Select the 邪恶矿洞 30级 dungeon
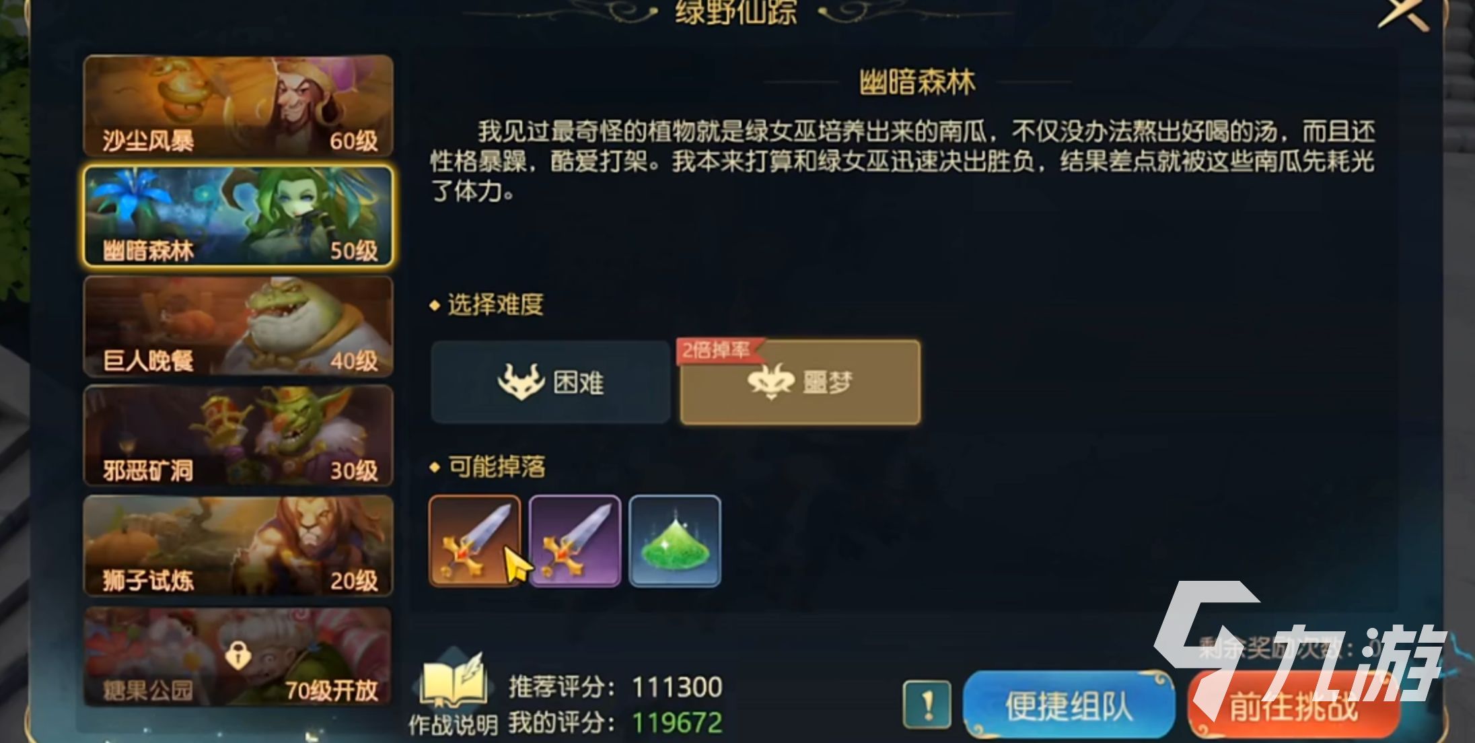The height and width of the screenshot is (743, 1475). tap(238, 435)
